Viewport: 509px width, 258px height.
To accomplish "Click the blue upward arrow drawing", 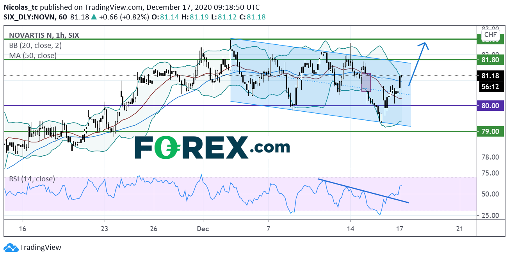I will pos(419,62).
